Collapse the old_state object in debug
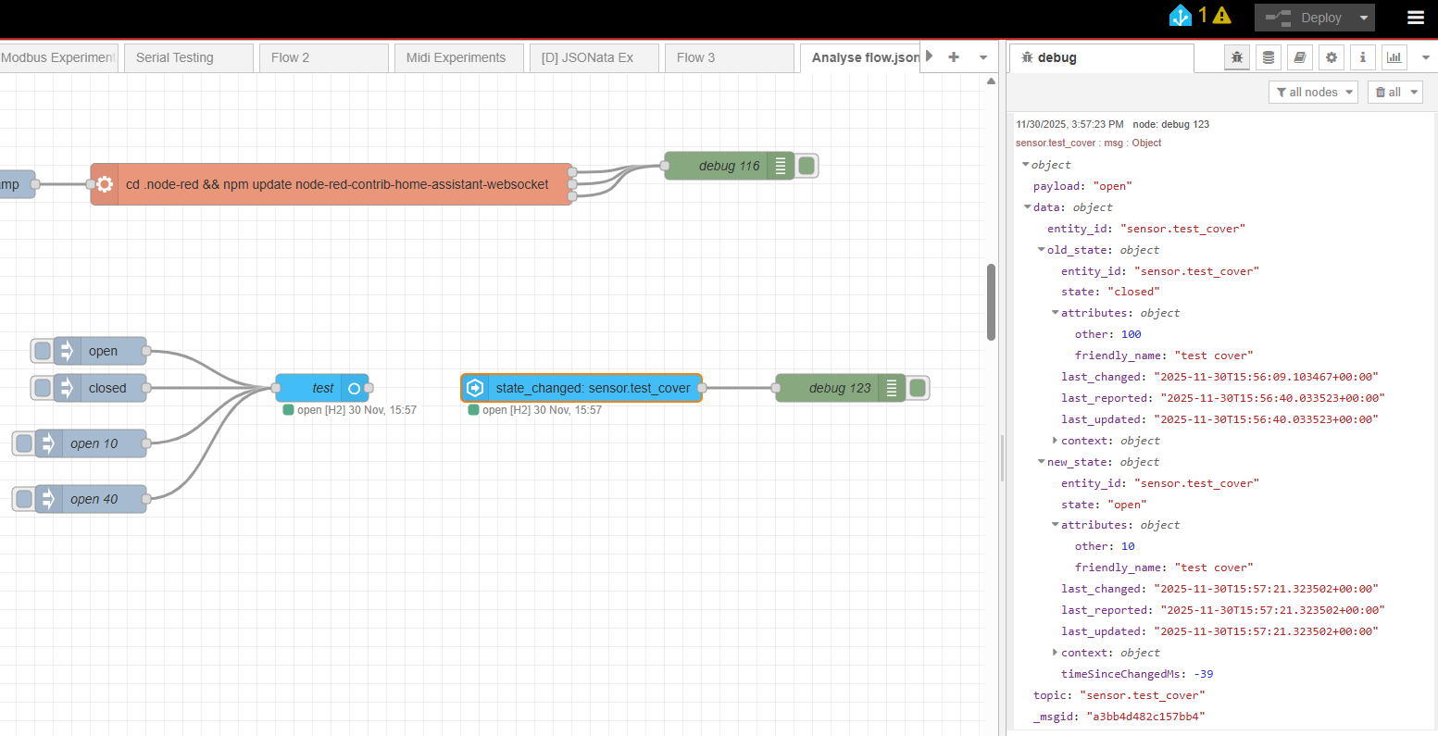This screenshot has height=736, width=1438. click(x=1042, y=250)
